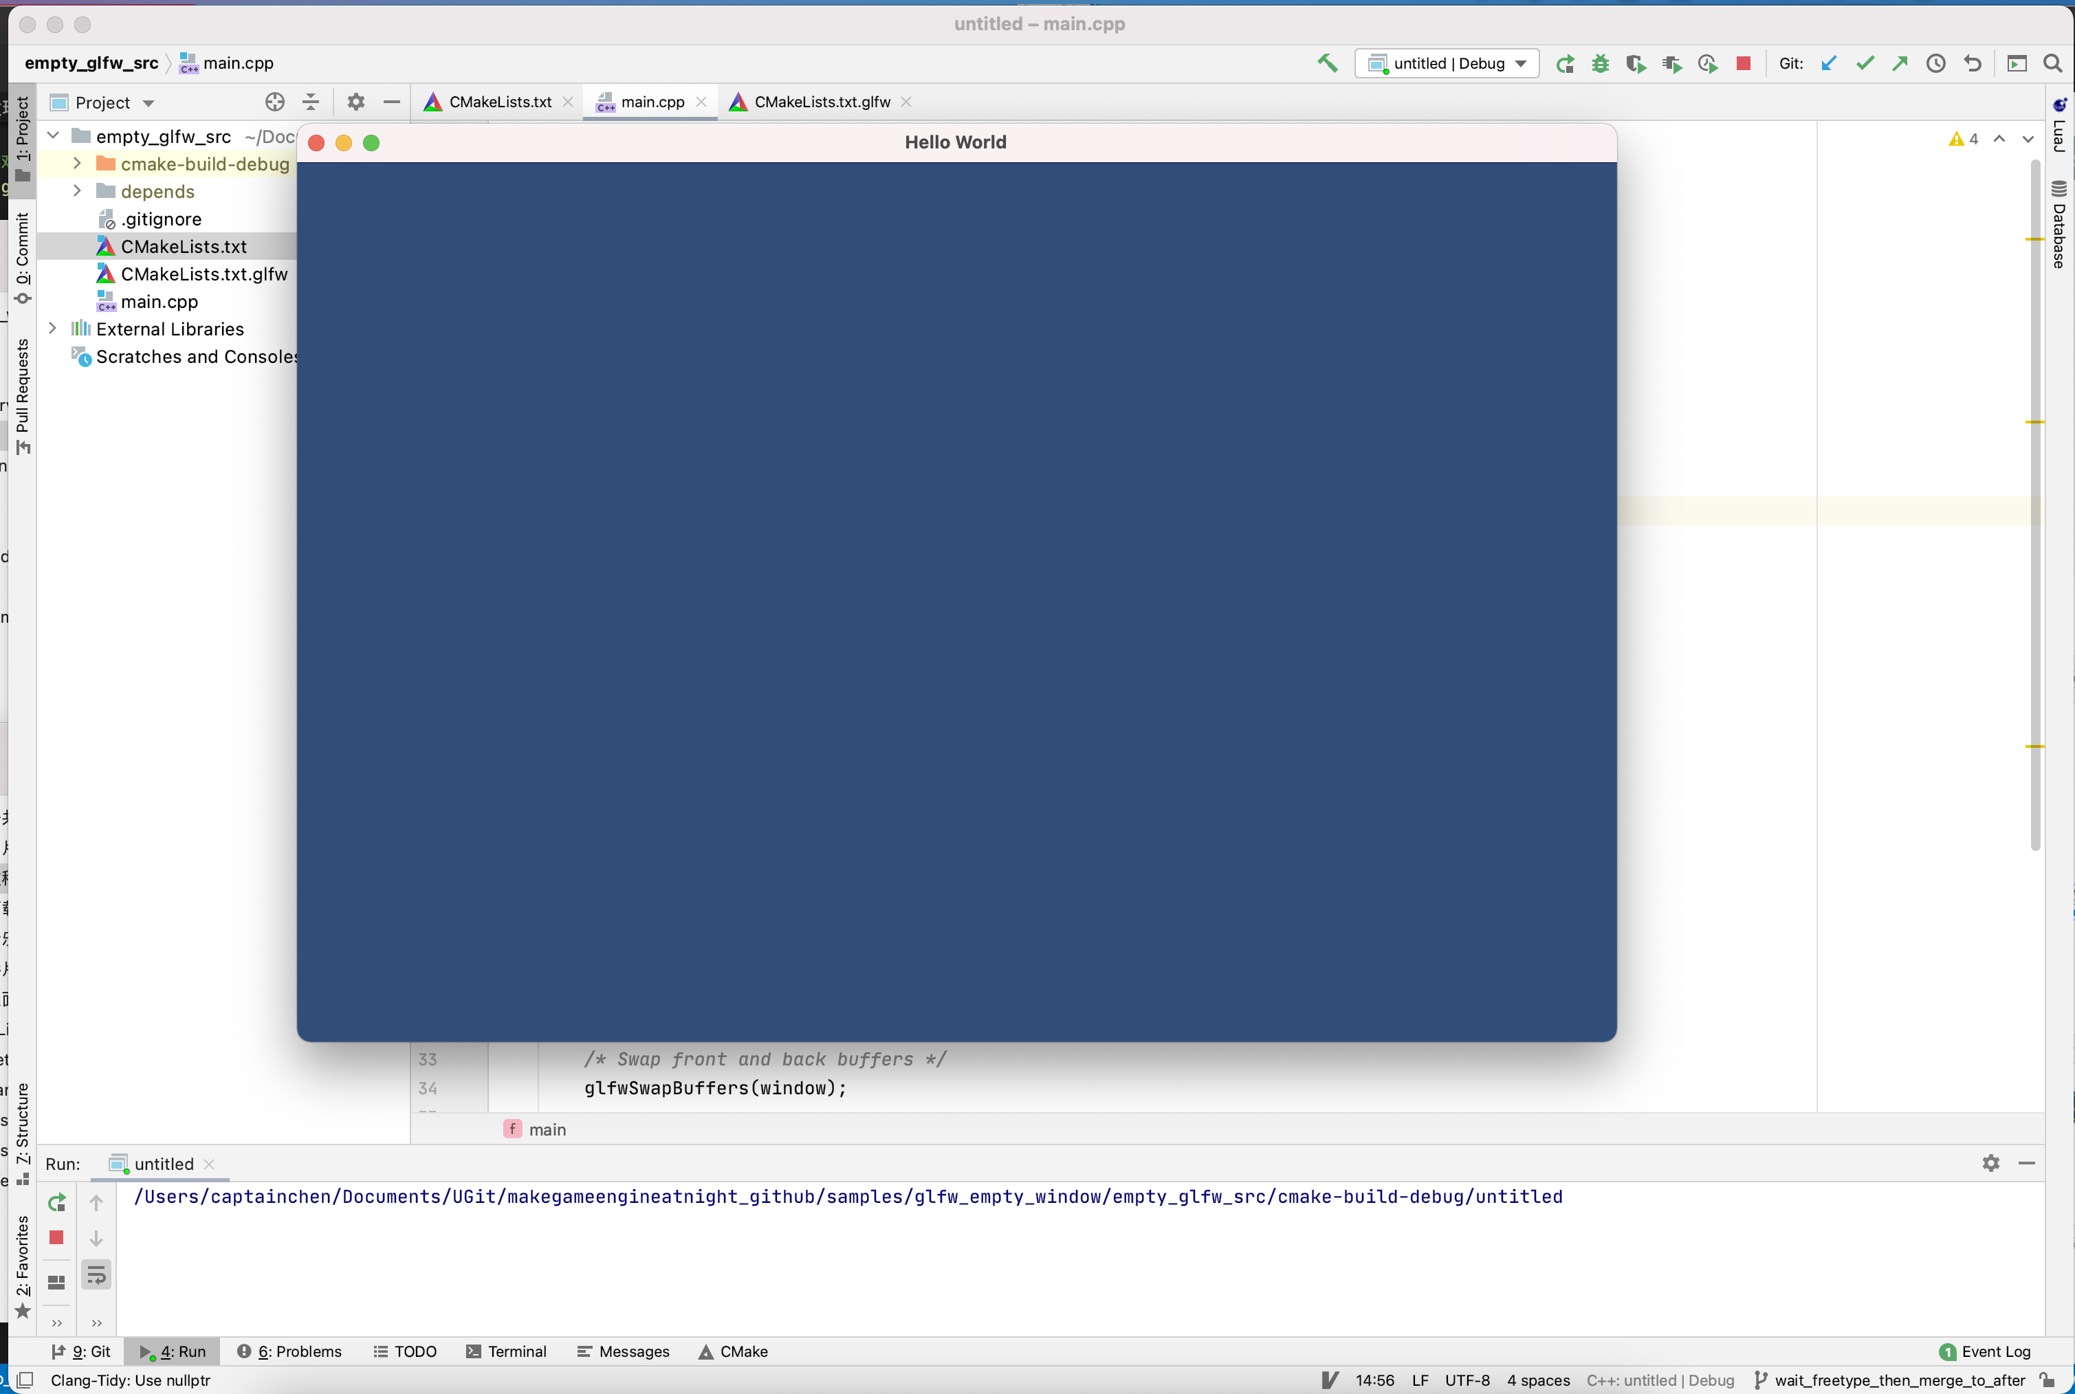This screenshot has height=1394, width=2075.
Task: Push commits with Git arrow icon
Action: (1901, 63)
